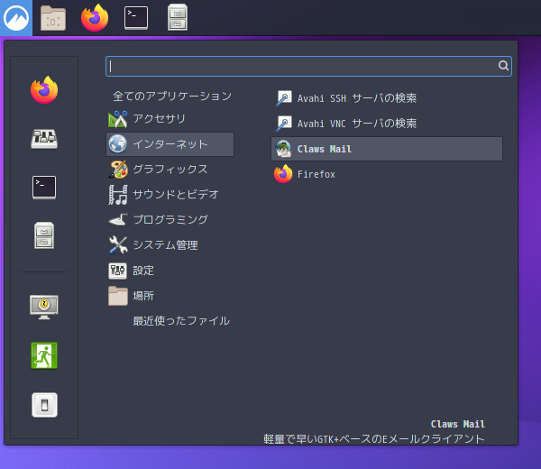This screenshot has width=541, height=469.
Task: Launch Avahi VNC サーバの検索
Action: pyautogui.click(x=387, y=124)
